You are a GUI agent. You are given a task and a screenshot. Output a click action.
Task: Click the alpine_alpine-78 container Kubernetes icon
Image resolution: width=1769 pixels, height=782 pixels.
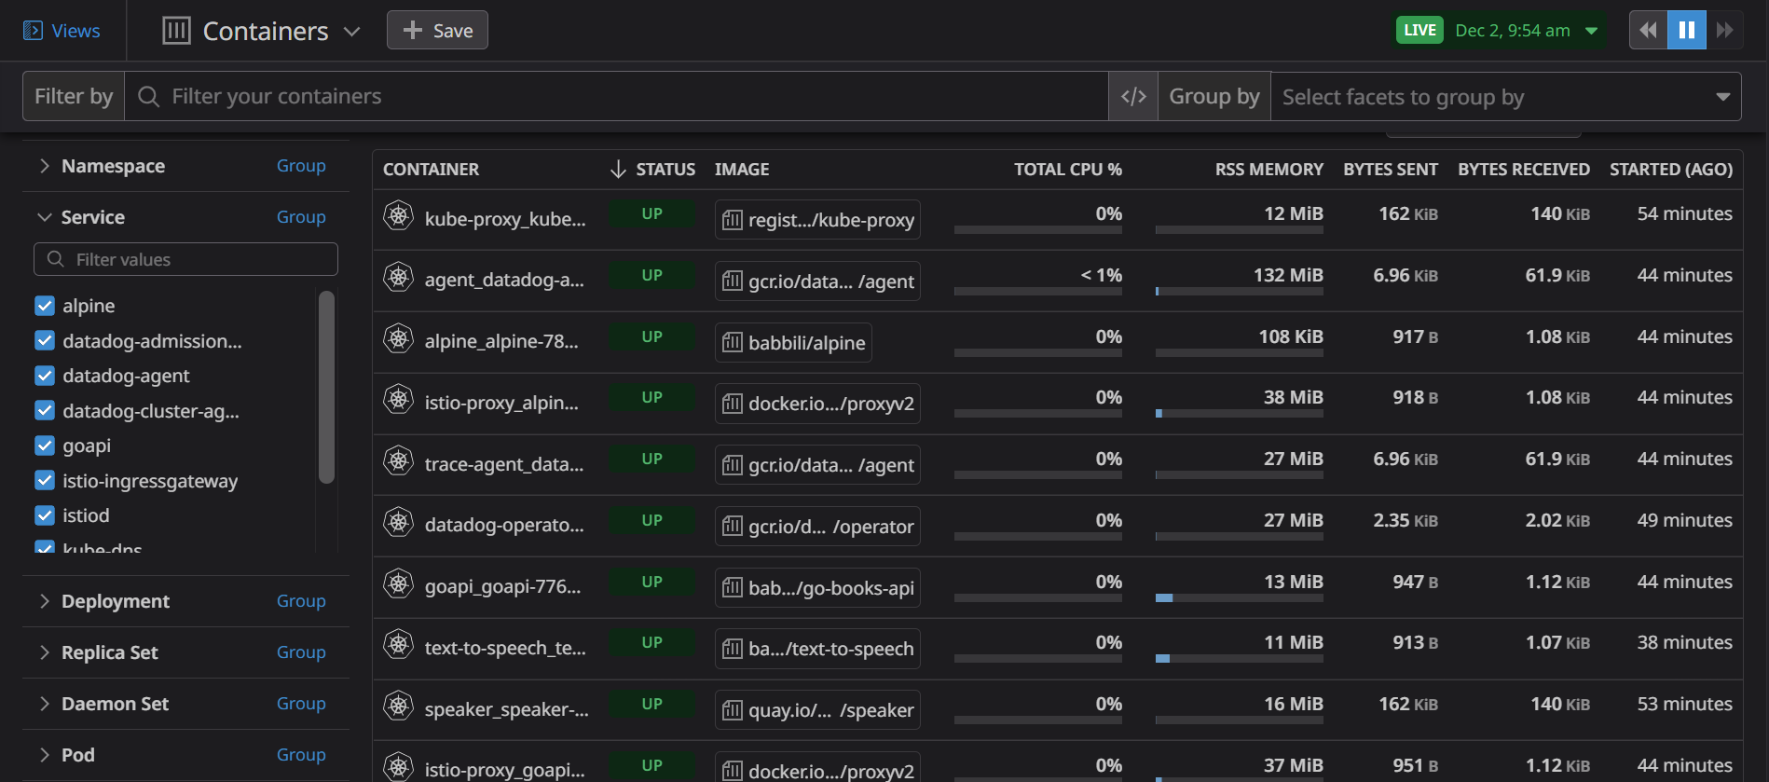tap(399, 338)
